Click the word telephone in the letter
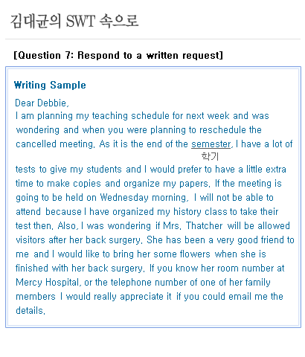The width and height of the screenshot is (305, 357). tap(131, 283)
